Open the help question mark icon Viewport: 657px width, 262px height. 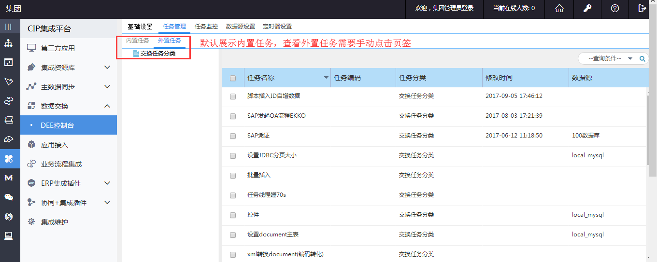[x=615, y=8]
